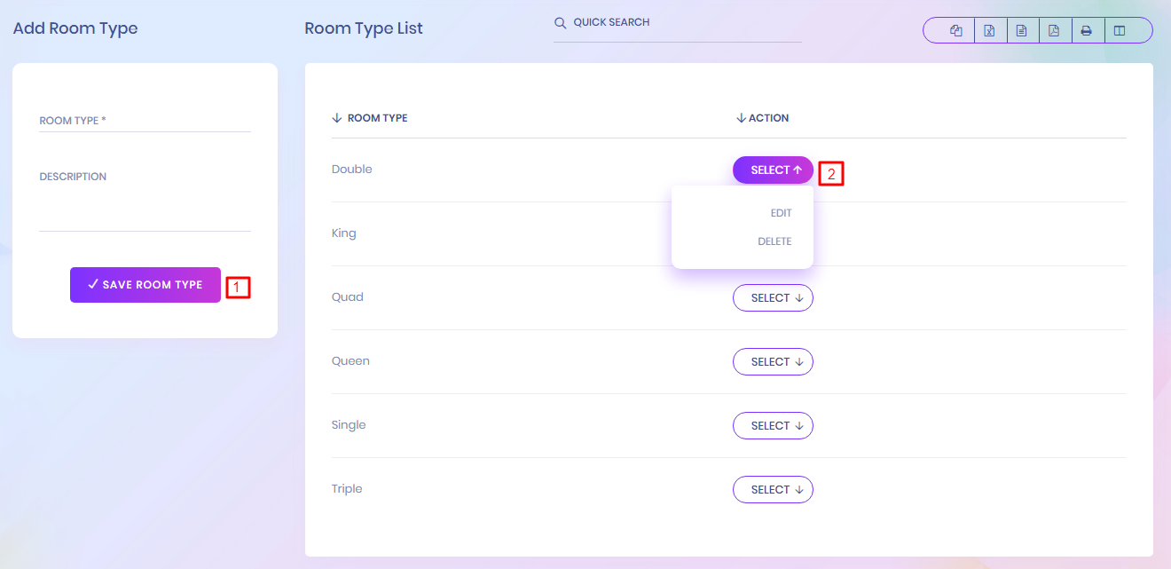Print the room type list

[x=1087, y=31]
